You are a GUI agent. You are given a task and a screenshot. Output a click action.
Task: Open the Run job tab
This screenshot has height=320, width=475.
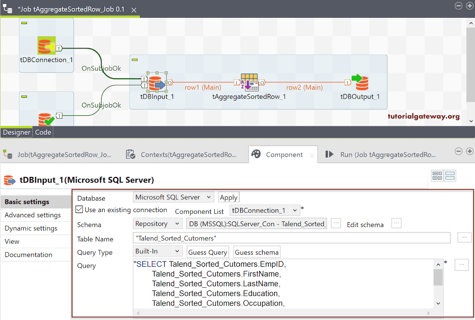[x=381, y=155]
